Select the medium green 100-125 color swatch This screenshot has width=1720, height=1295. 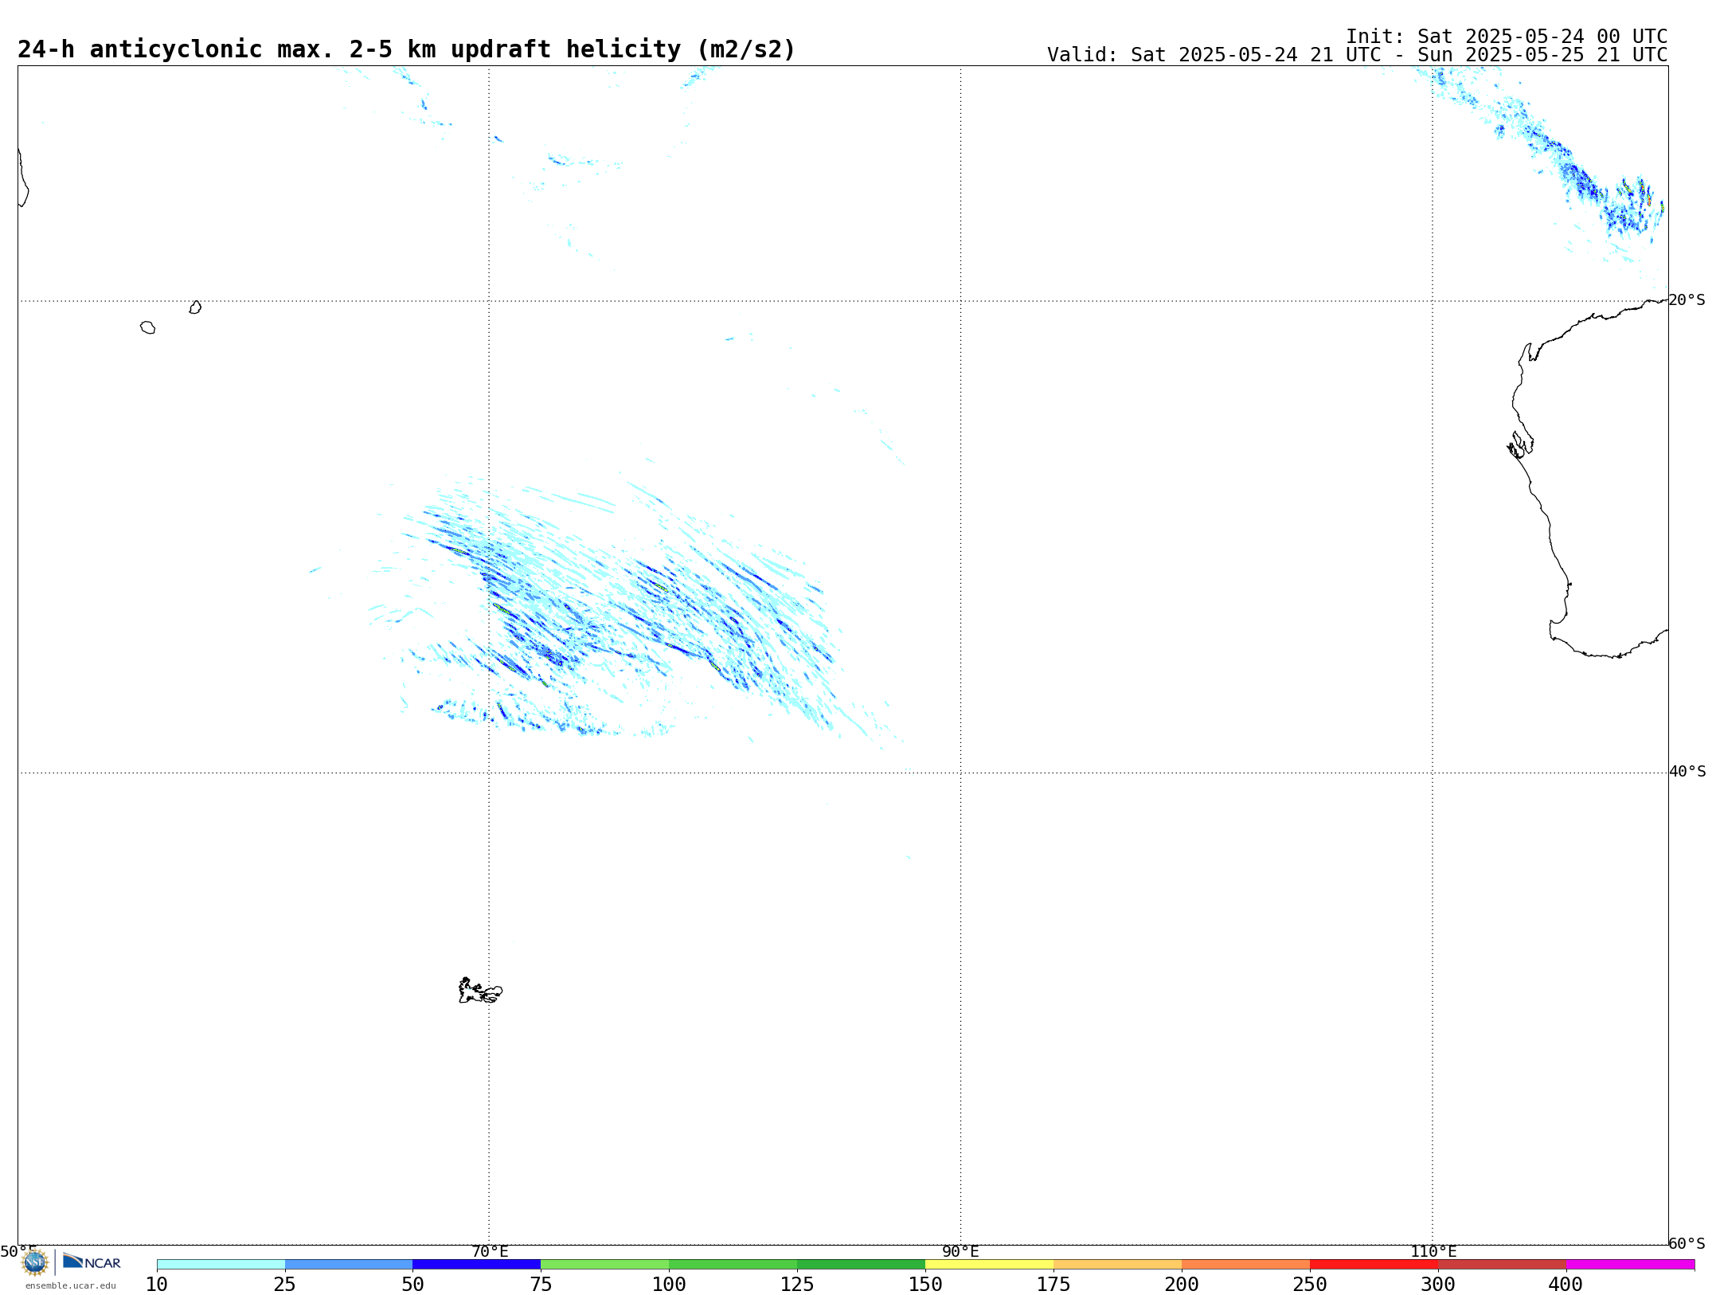pyautogui.click(x=733, y=1265)
